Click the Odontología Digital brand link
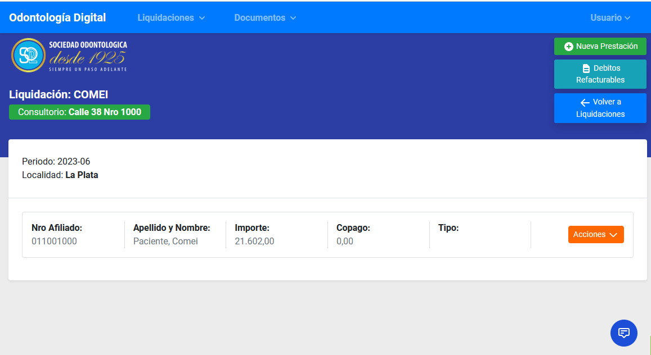 (57, 17)
